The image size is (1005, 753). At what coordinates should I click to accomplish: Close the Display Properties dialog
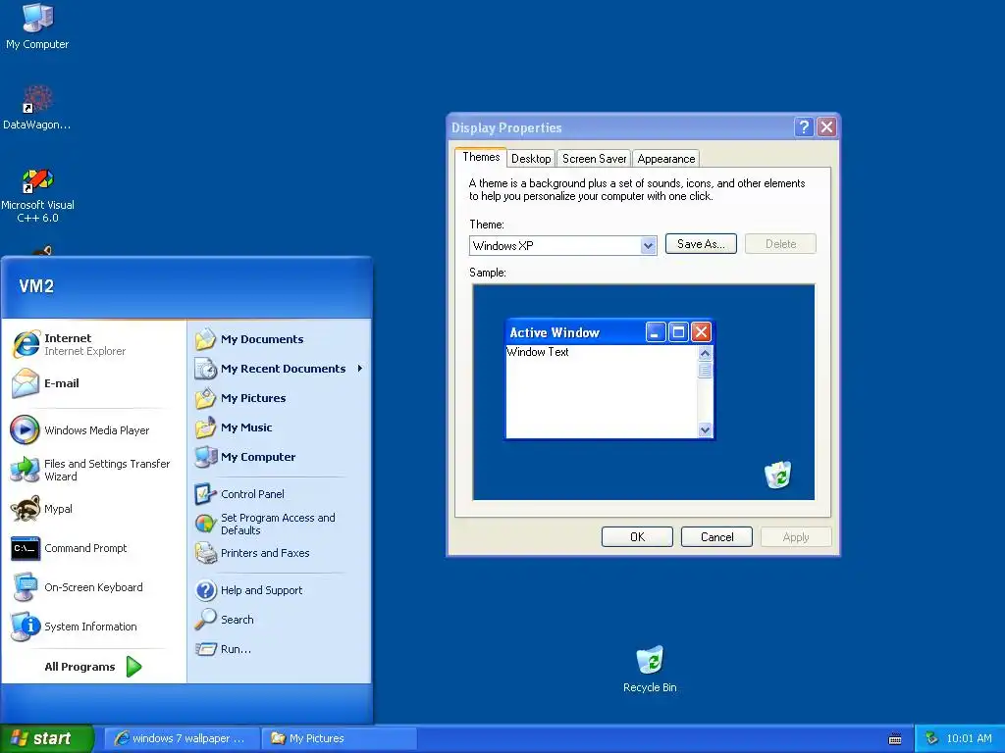pos(826,126)
